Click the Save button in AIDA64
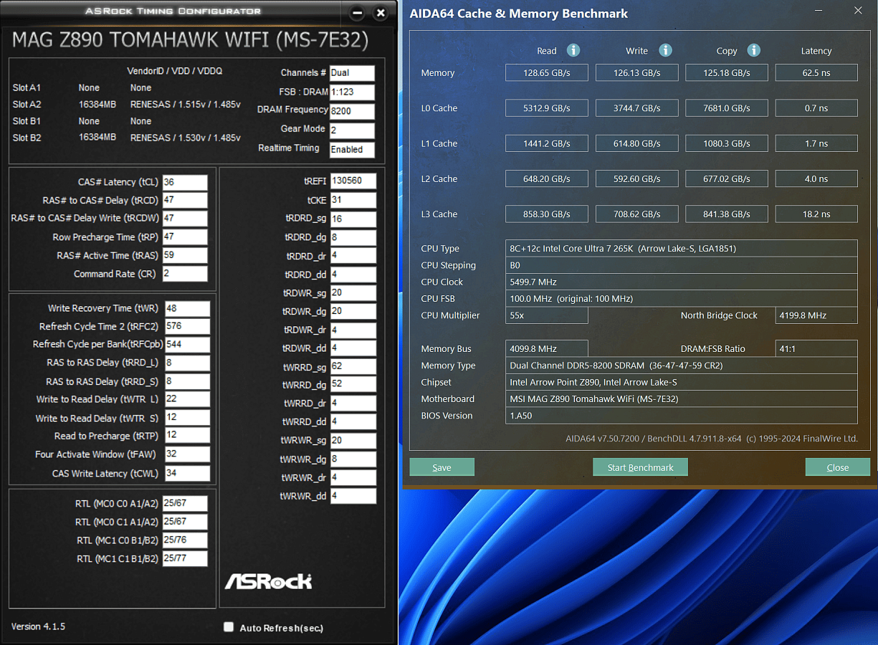Image resolution: width=878 pixels, height=645 pixels. (x=442, y=467)
